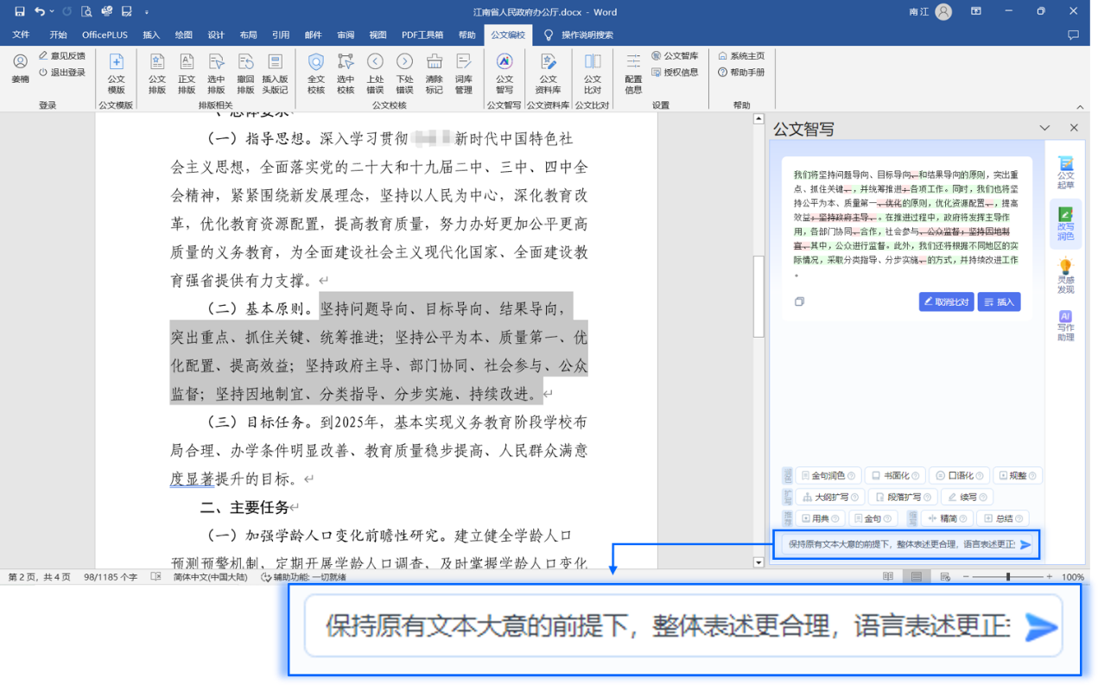
Task: Switch to the PDF工具箱 ribbon tab
Action: 422,35
